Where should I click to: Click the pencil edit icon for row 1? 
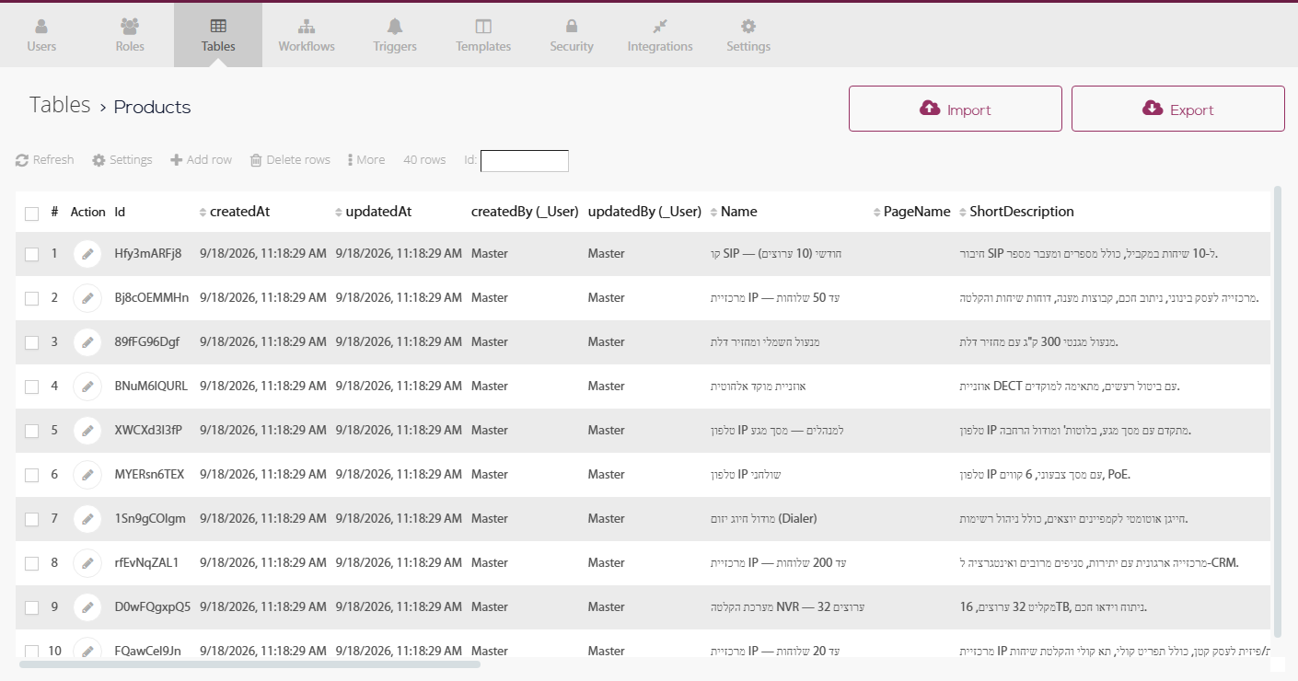(x=87, y=254)
